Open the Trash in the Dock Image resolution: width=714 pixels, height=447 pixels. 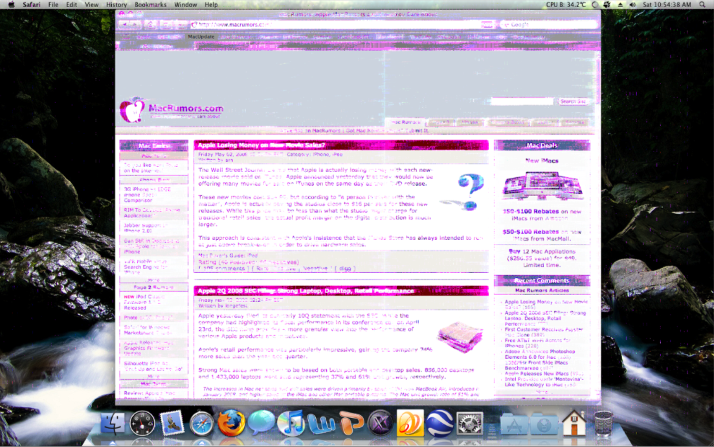pos(603,423)
